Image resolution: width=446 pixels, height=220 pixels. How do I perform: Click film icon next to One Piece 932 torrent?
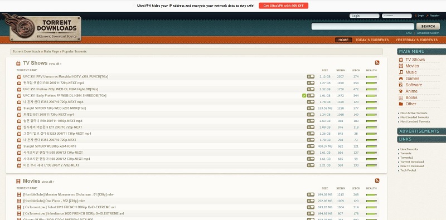19,201
